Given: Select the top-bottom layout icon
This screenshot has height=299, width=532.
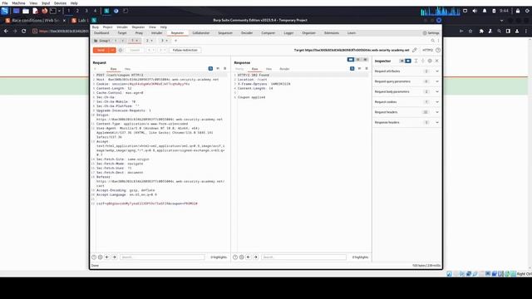Looking at the screenshot, I should 358,60.
